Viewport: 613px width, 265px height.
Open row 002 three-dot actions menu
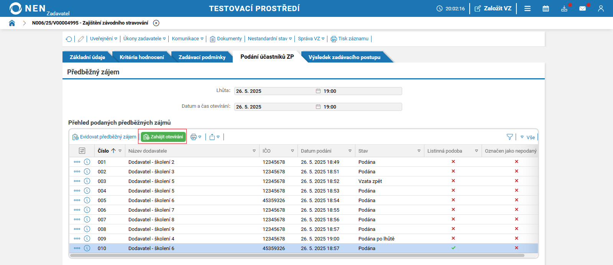77,171
